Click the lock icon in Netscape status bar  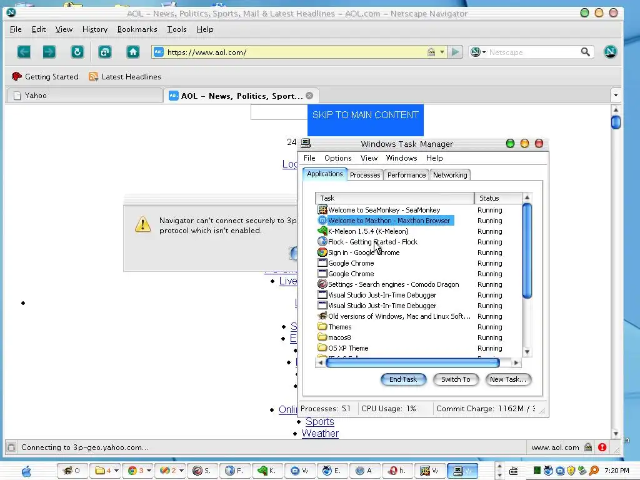[x=588, y=447]
